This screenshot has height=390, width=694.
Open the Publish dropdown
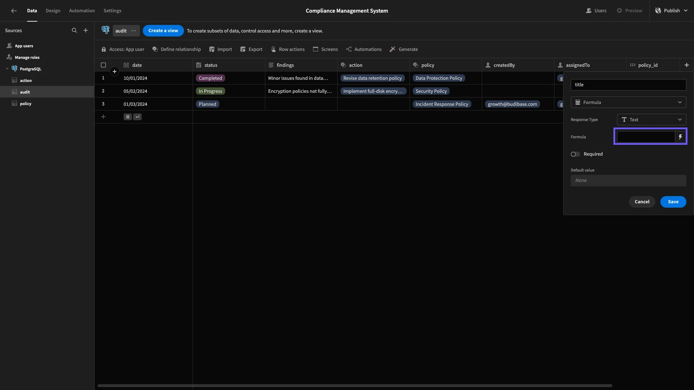[672, 11]
